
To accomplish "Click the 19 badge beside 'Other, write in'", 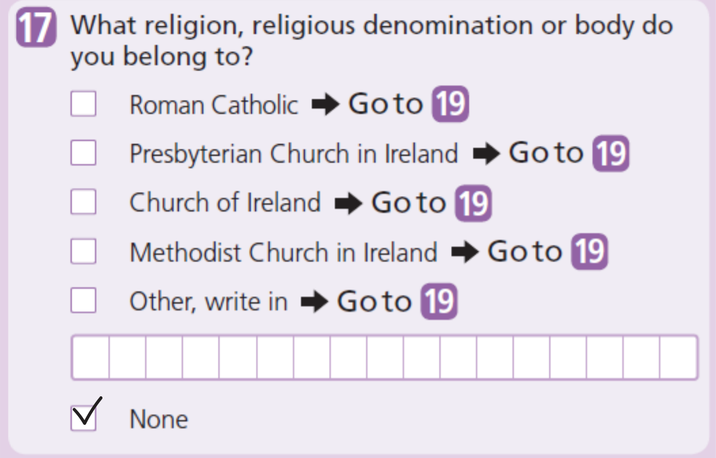I will coord(439,302).
